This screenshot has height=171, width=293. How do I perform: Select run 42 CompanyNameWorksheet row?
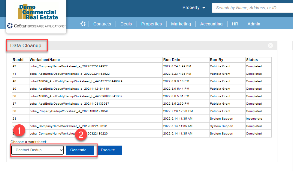[x=68, y=66]
